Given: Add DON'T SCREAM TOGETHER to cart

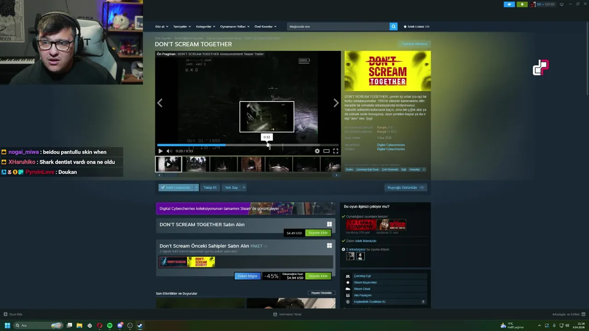Looking at the screenshot, I should (x=318, y=233).
